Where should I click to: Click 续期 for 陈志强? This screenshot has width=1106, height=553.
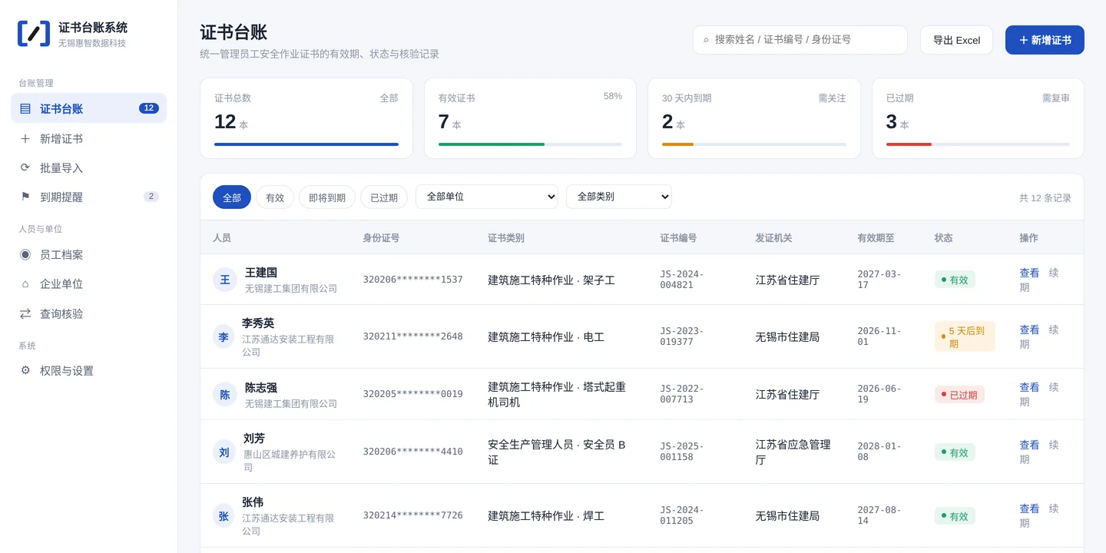1039,394
